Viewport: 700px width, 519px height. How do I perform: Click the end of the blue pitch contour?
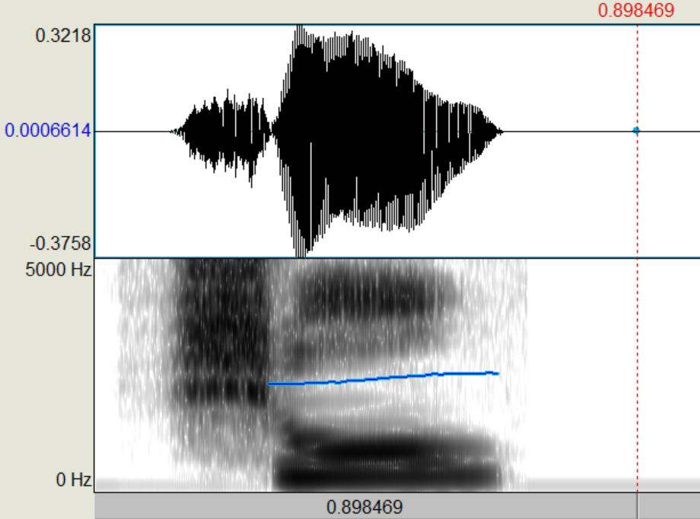[x=498, y=373]
